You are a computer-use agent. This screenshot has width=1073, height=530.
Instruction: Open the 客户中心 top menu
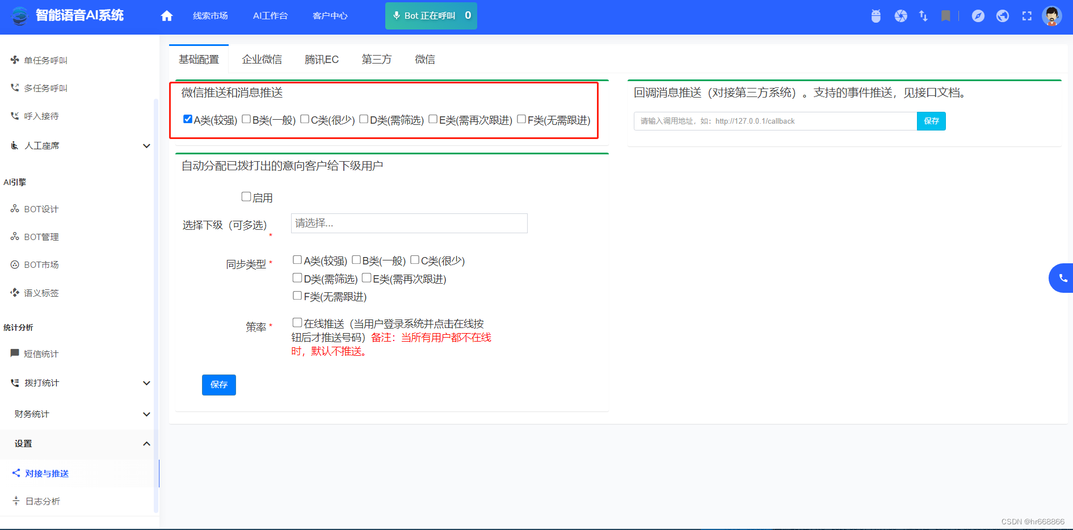(x=330, y=16)
